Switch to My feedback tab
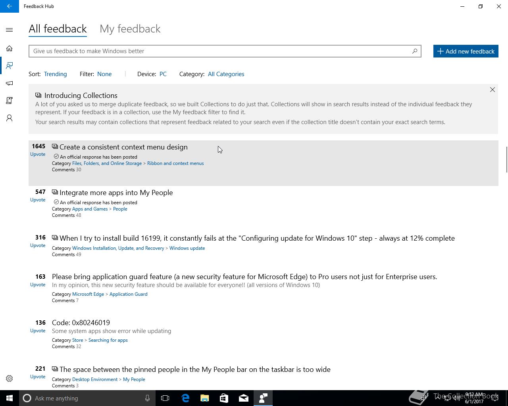Viewport: 508px width, 406px height. [130, 29]
